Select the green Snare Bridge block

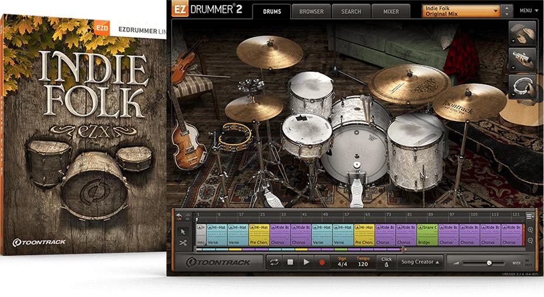click(428, 234)
